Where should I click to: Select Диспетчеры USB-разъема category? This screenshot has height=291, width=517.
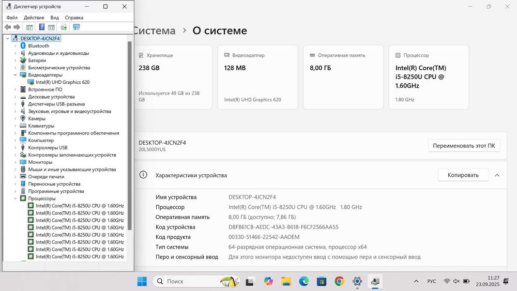(x=56, y=104)
